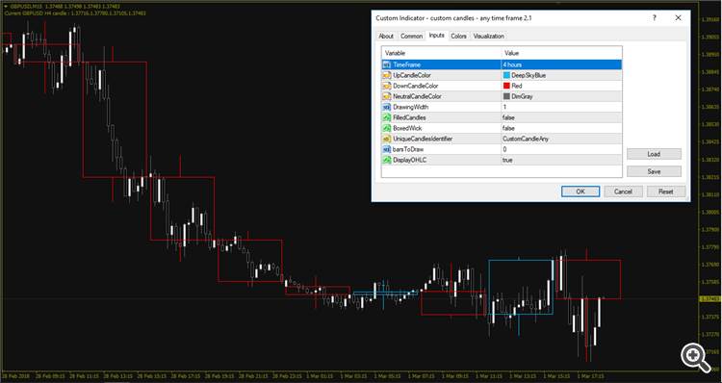
Task: Switch to the Colors tab
Action: pyautogui.click(x=458, y=36)
